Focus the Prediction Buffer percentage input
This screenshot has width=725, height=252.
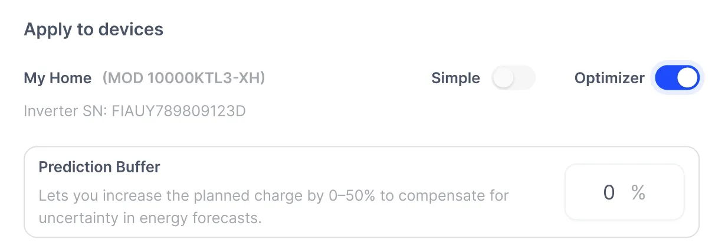(x=624, y=192)
